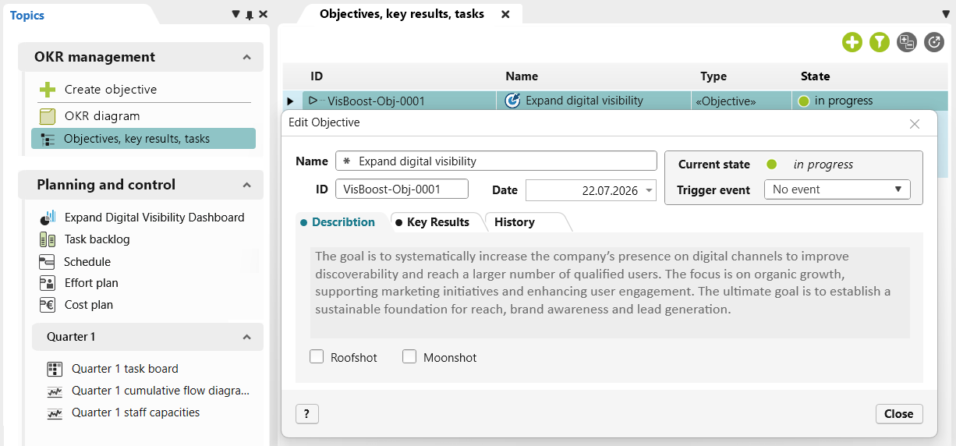
Task: Sort by the Type column header
Action: coord(713,76)
